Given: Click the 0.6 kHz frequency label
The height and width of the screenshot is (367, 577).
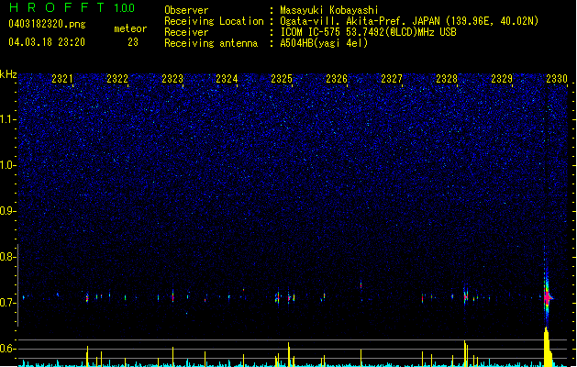Looking at the screenshot, I should point(7,349).
